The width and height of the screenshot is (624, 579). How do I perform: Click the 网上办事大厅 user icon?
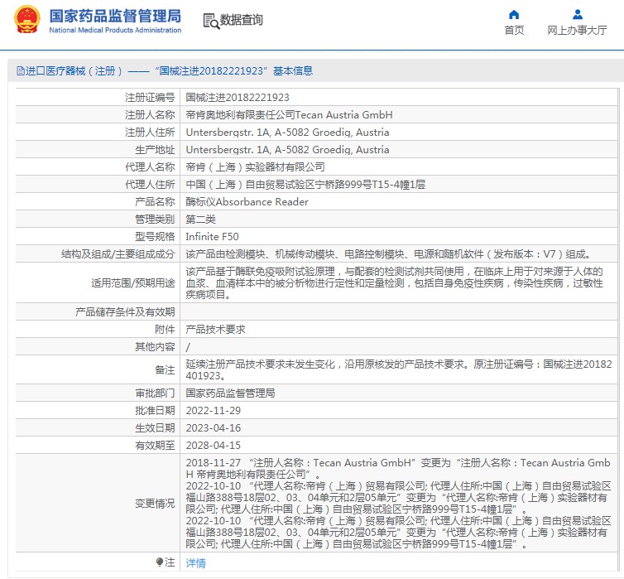click(578, 15)
